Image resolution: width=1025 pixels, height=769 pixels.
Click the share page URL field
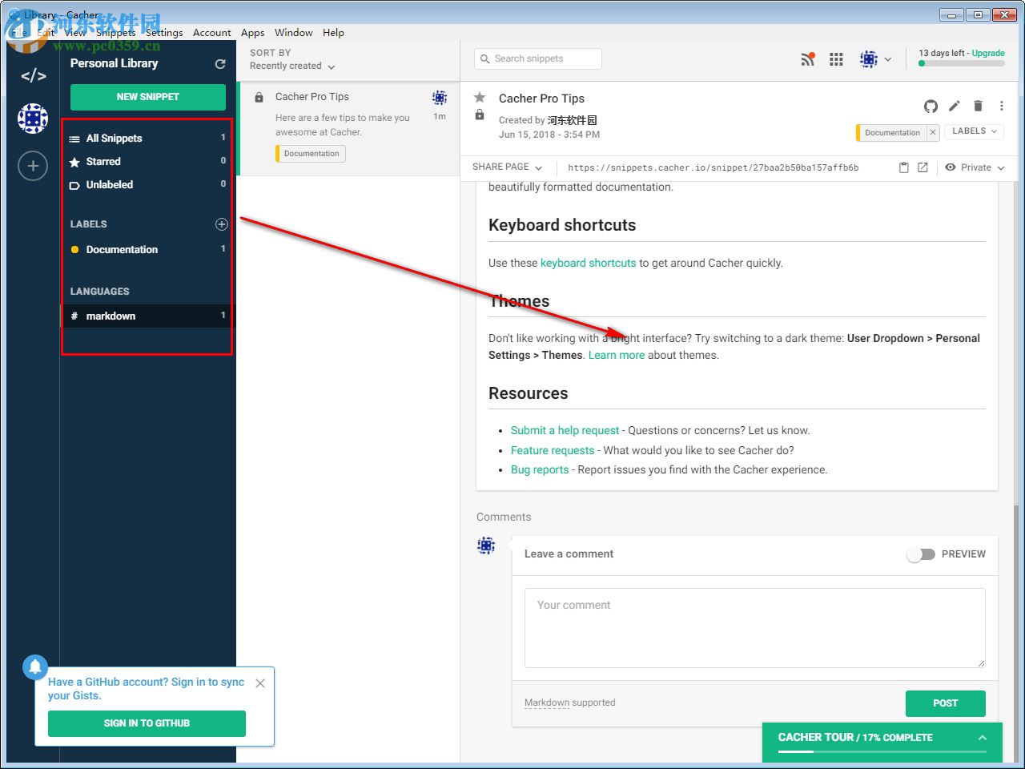713,168
